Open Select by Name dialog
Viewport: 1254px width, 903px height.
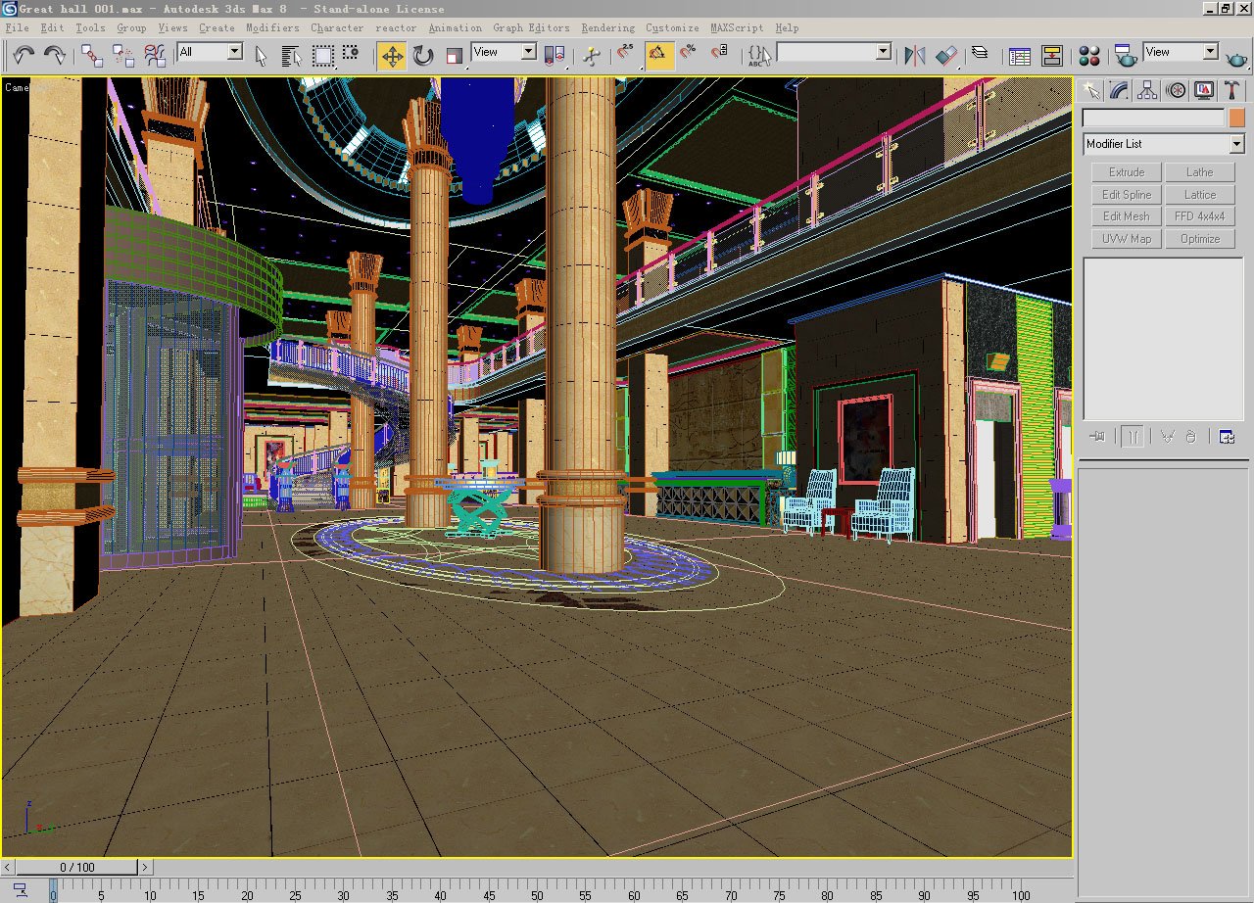click(x=291, y=54)
